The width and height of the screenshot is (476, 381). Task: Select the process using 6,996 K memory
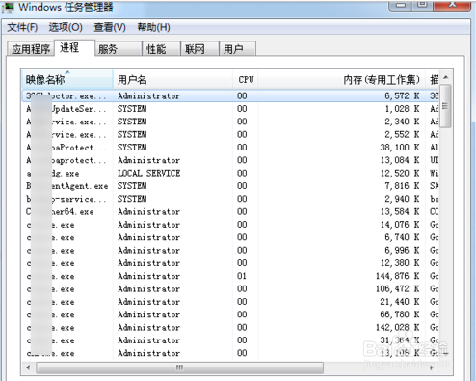pyautogui.click(x=230, y=250)
